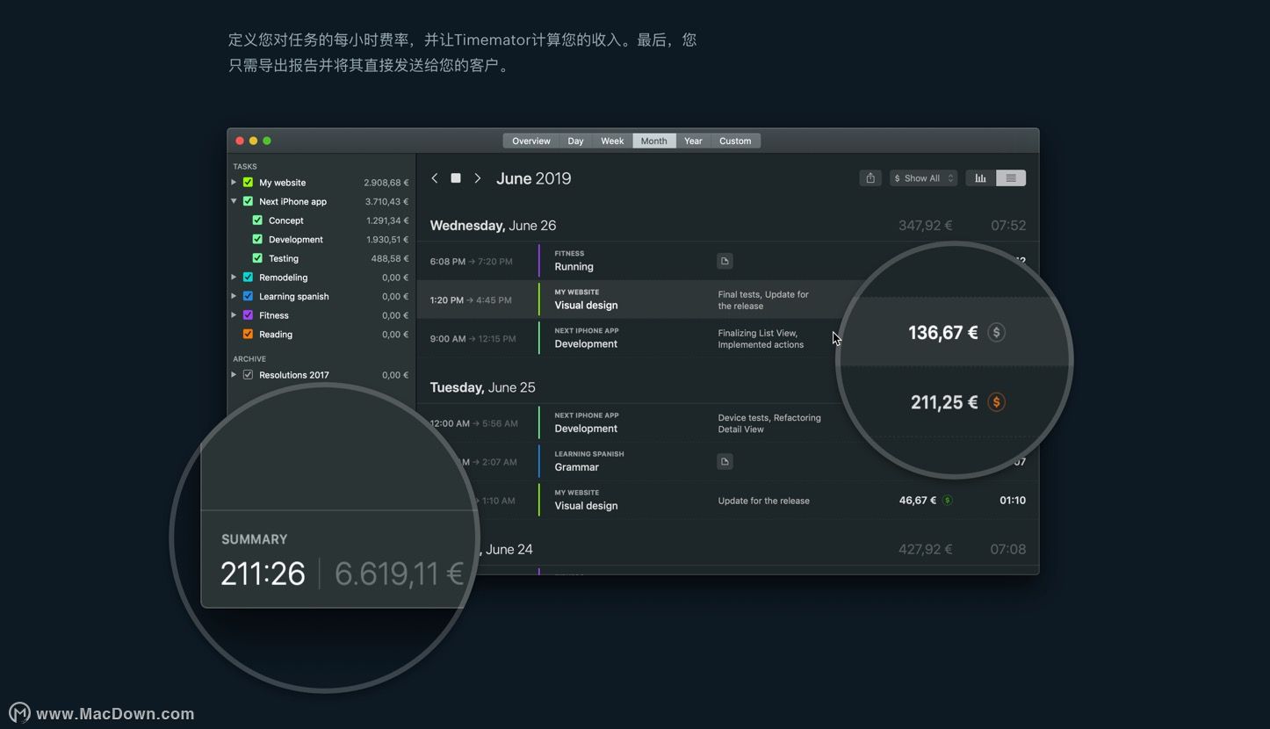
Task: Click the Finalizing List View note
Action: (x=761, y=338)
